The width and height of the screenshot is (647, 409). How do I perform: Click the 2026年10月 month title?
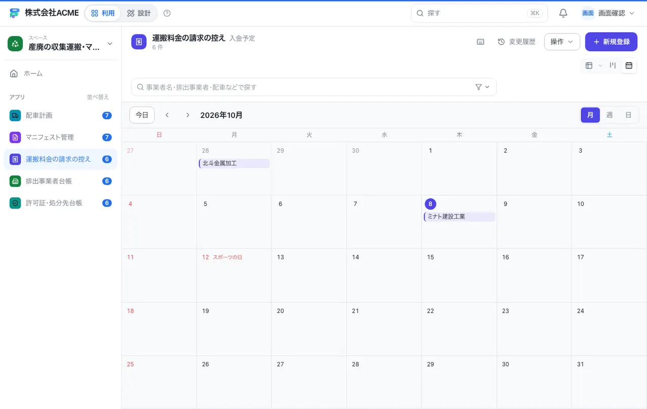(x=221, y=115)
